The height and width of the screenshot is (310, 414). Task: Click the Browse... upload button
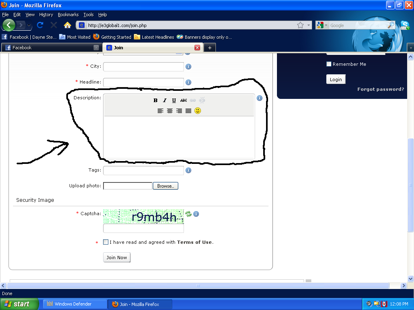click(165, 186)
